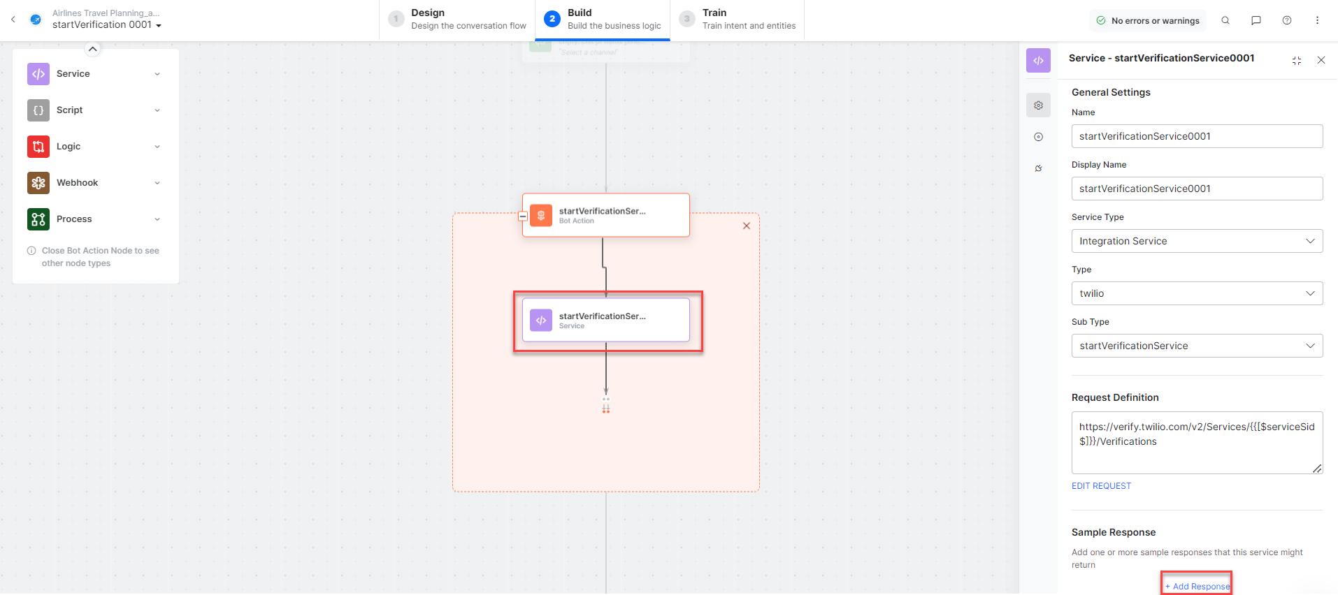Screen dimensions: 1338x595
Task: Click the green Process node icon
Action: coord(38,219)
